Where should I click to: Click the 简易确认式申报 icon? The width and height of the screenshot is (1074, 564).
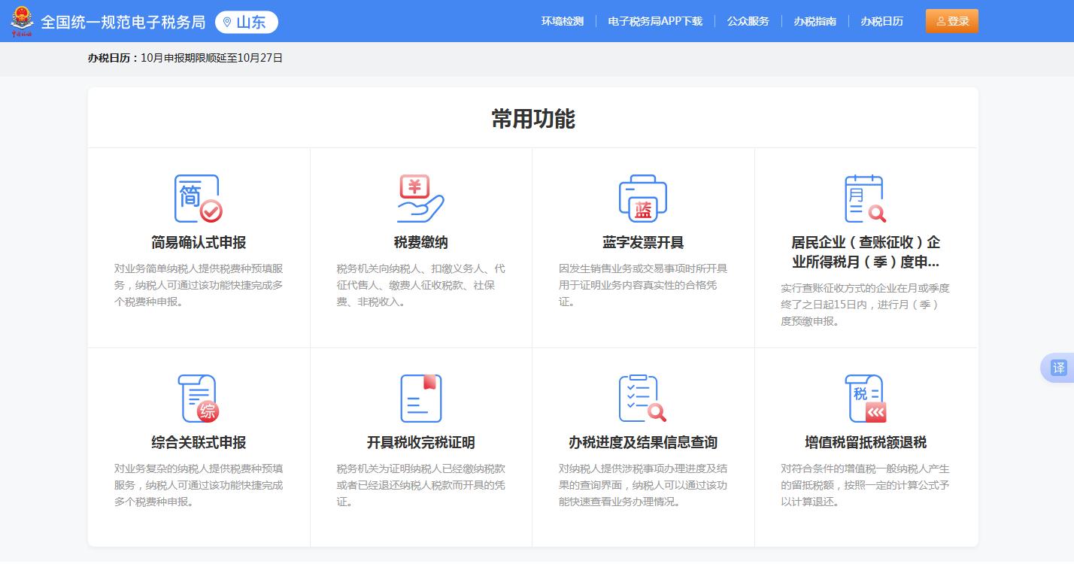click(198, 199)
